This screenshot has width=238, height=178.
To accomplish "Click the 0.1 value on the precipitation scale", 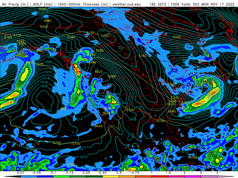I will [x=53, y=173].
